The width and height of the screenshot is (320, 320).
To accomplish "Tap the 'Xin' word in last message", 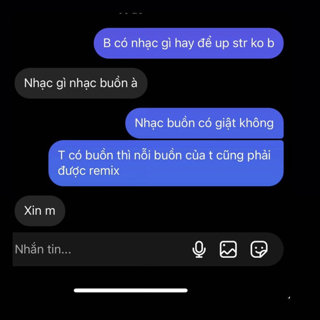I will [x=33, y=211].
